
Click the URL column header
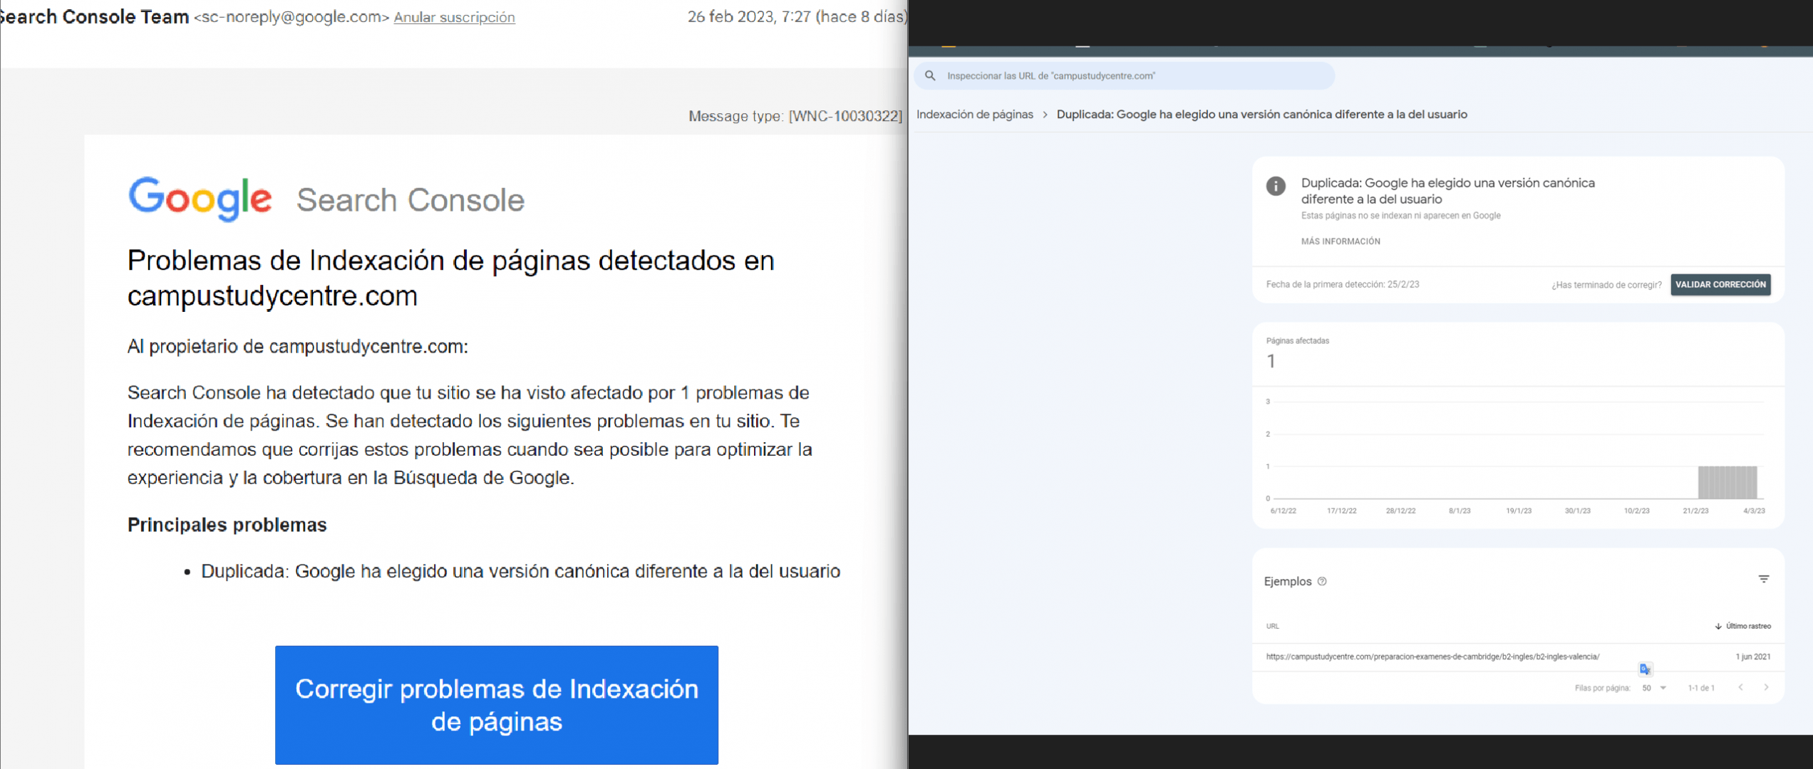[x=1272, y=627]
